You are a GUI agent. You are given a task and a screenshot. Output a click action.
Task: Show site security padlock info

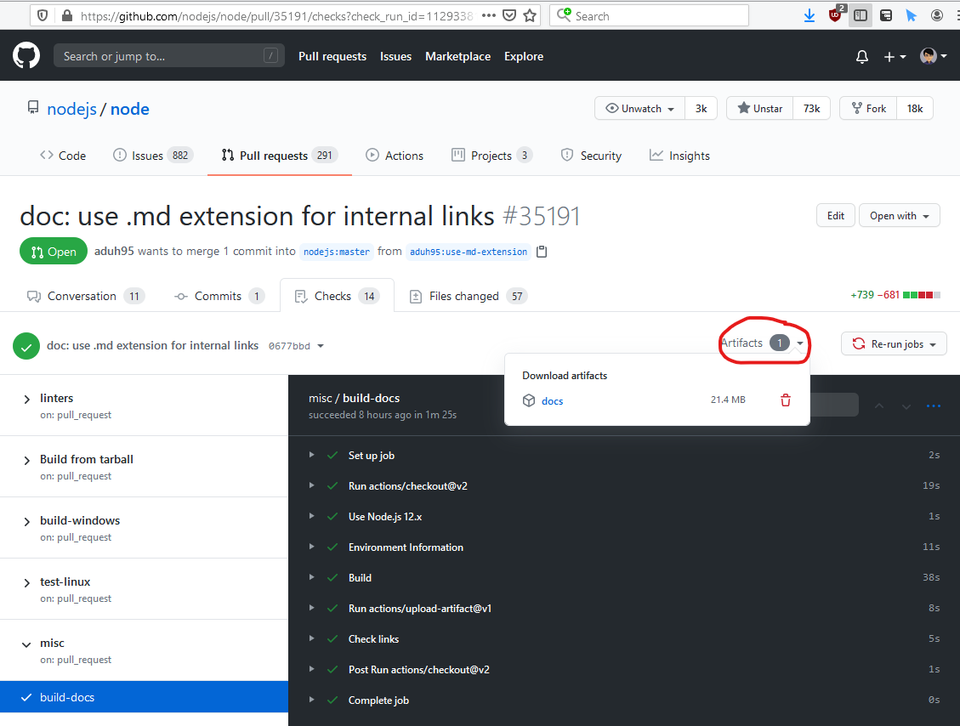(x=66, y=16)
